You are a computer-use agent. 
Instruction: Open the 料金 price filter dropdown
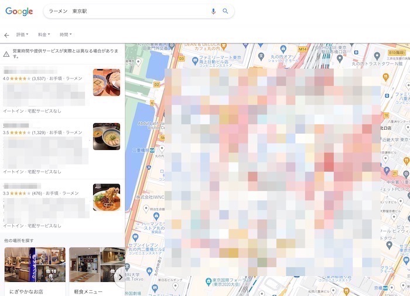[44, 35]
